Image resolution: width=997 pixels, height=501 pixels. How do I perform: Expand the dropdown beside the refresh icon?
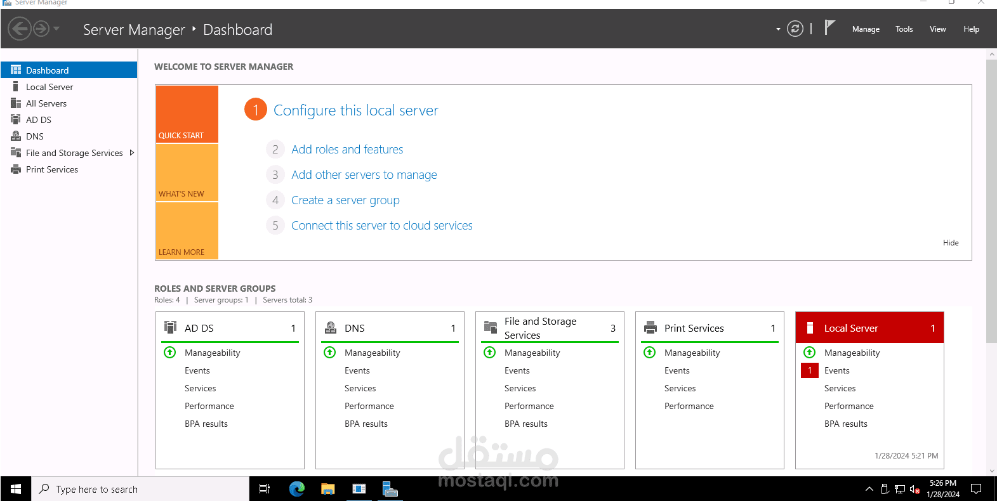(x=778, y=29)
